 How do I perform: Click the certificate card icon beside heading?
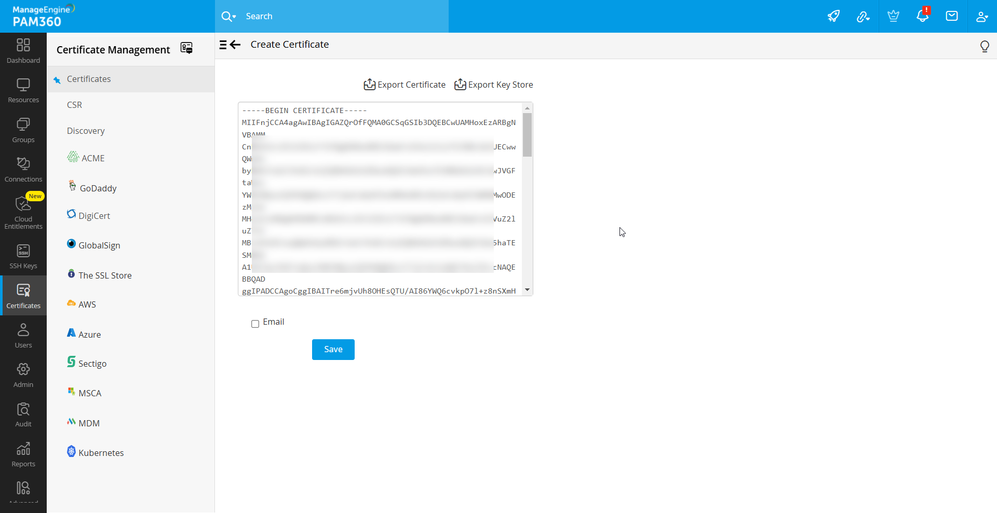(x=186, y=48)
